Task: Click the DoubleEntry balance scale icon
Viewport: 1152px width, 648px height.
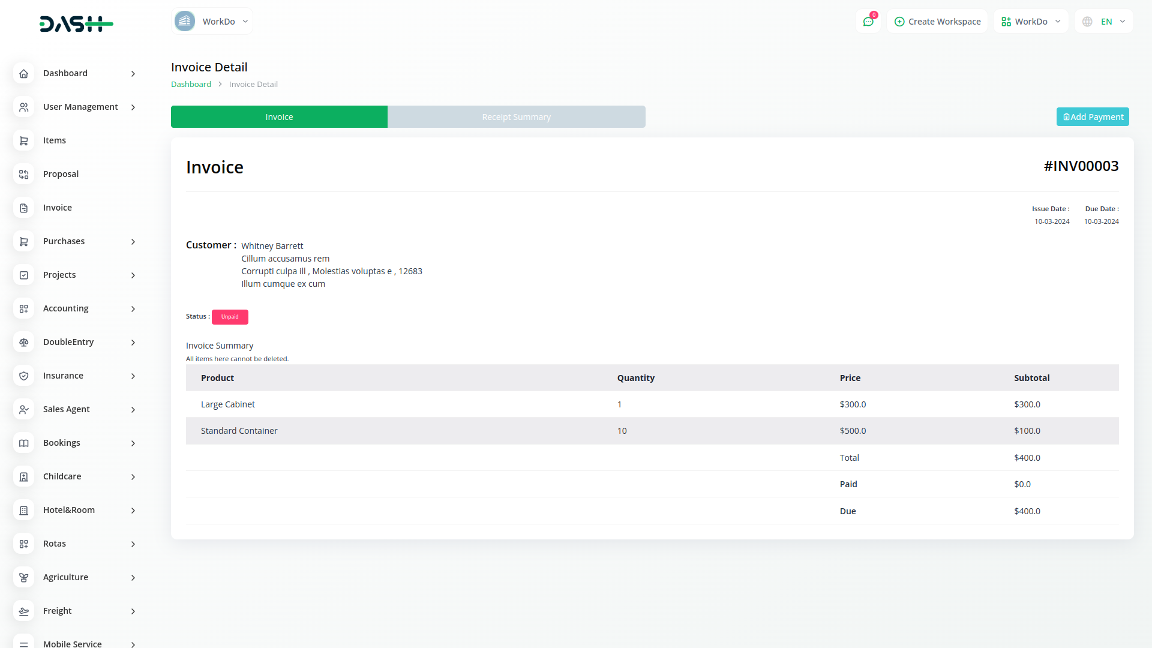Action: (23, 342)
